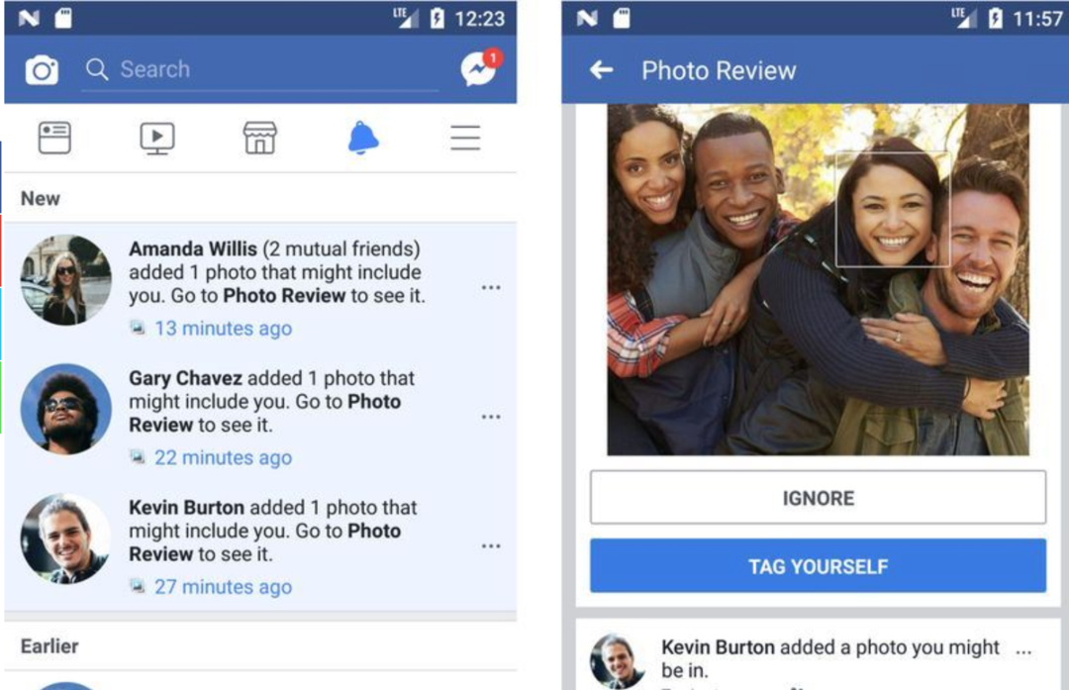Open Gary Chavez photo notification text

[271, 402]
